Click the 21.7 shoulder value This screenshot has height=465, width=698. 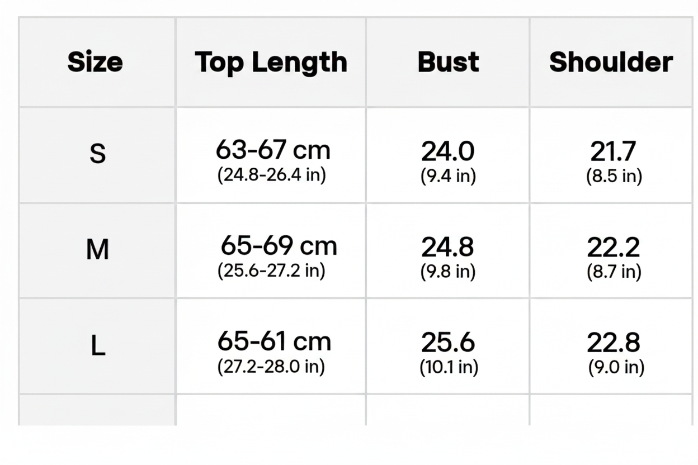pyautogui.click(x=613, y=151)
